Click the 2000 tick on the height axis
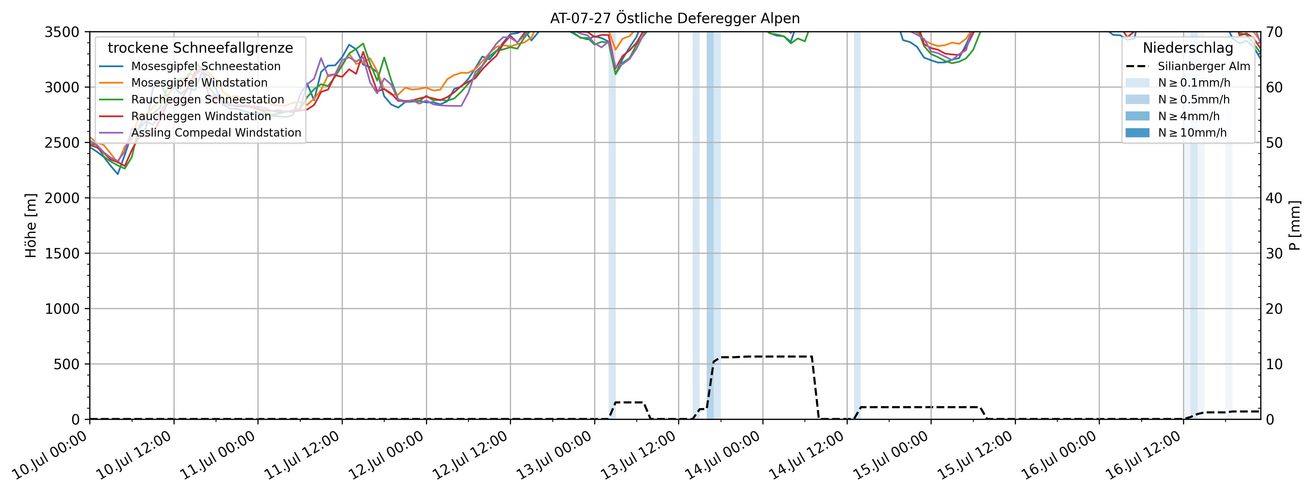The height and width of the screenshot is (493, 1313). 62,198
